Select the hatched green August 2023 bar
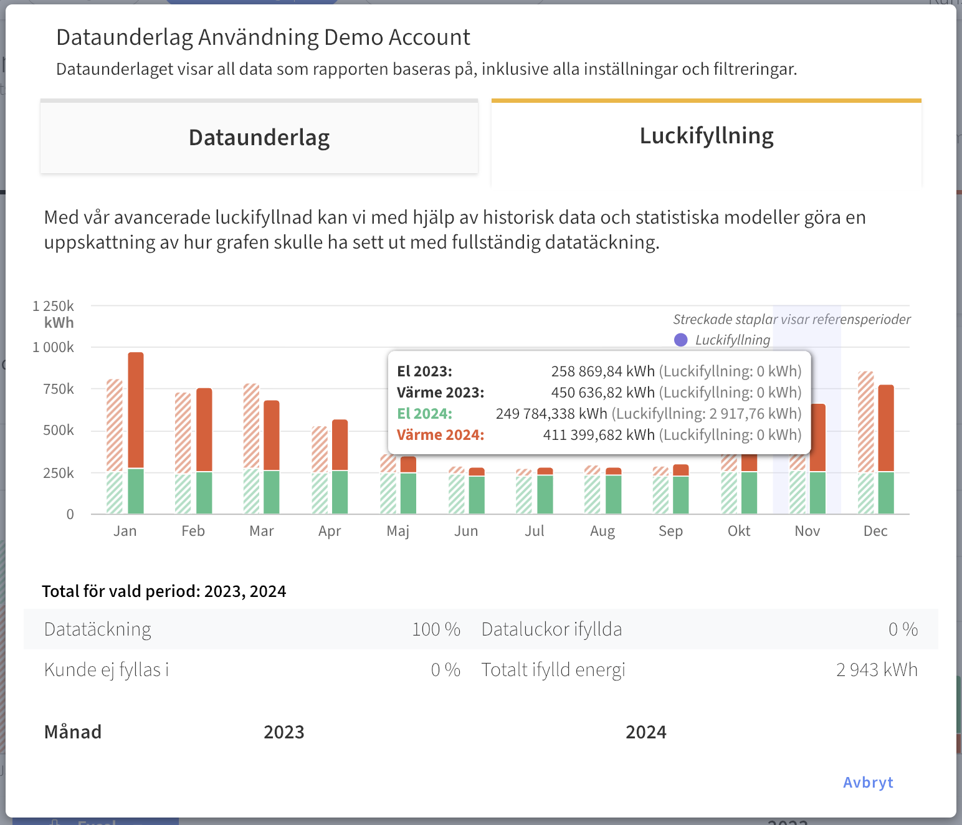This screenshot has width=962, height=825. point(592,495)
